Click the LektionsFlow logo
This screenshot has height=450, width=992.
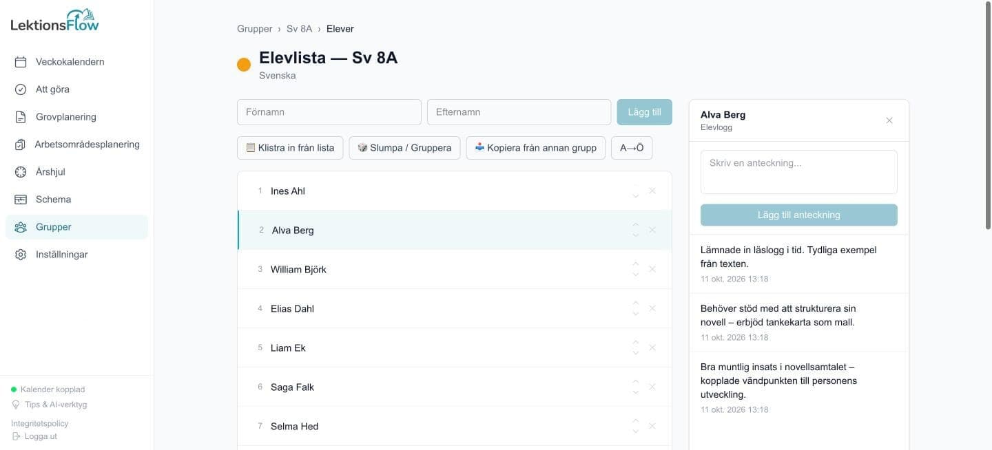click(55, 21)
